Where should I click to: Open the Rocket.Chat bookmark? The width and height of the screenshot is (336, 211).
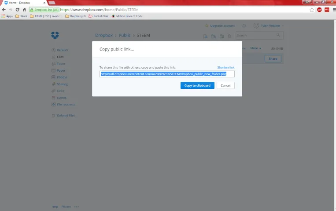click(98, 16)
